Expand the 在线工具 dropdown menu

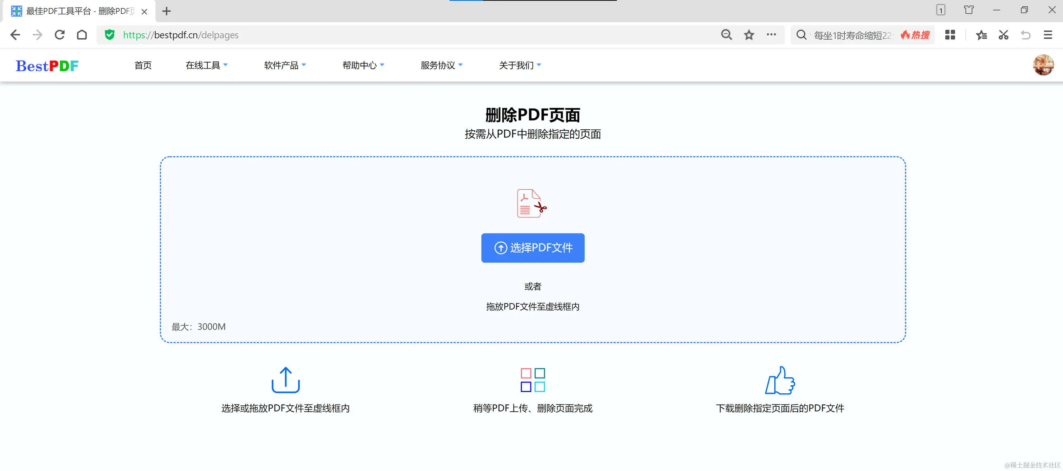click(x=206, y=65)
